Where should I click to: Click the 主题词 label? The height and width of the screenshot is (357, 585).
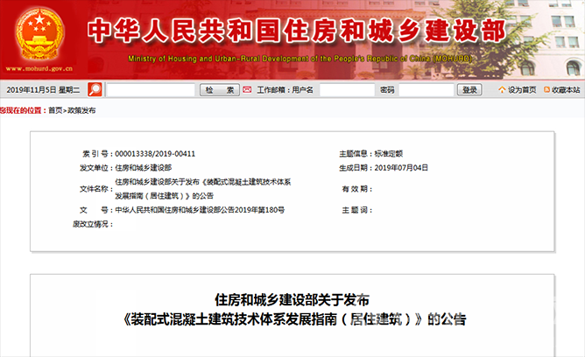tap(356, 210)
